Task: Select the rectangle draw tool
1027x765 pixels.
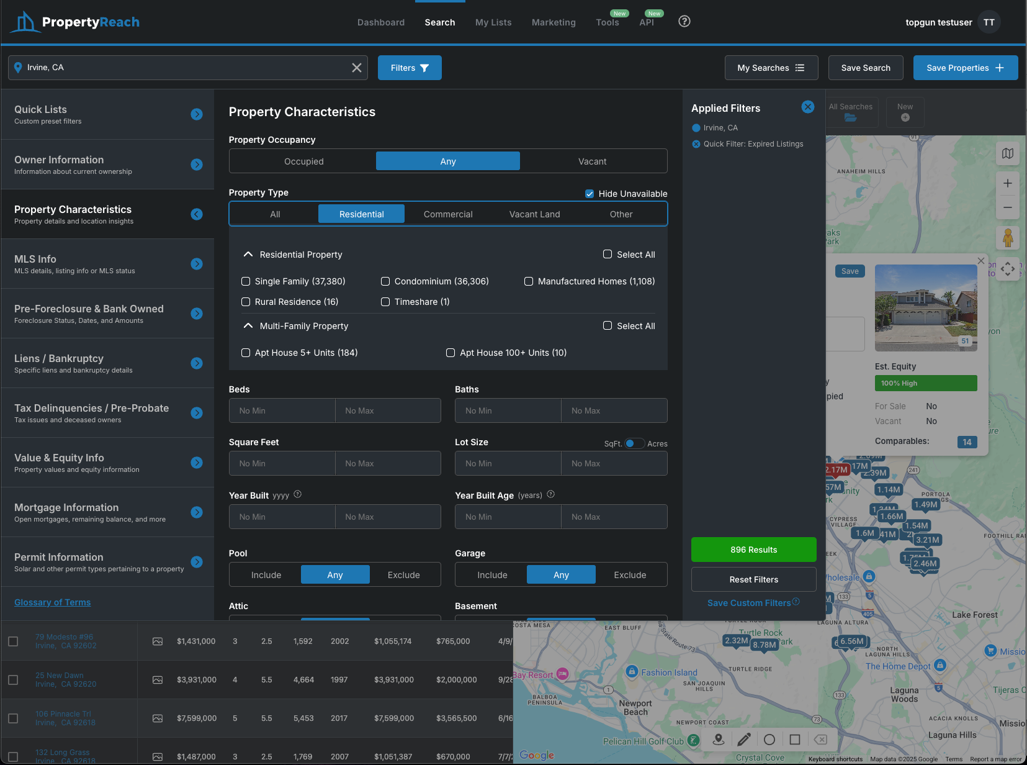Action: 795,740
